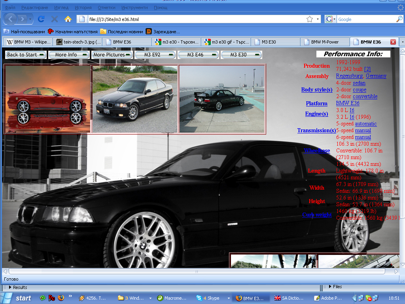Follow the Germany link
The width and height of the screenshot is (405, 304).
coord(376,76)
